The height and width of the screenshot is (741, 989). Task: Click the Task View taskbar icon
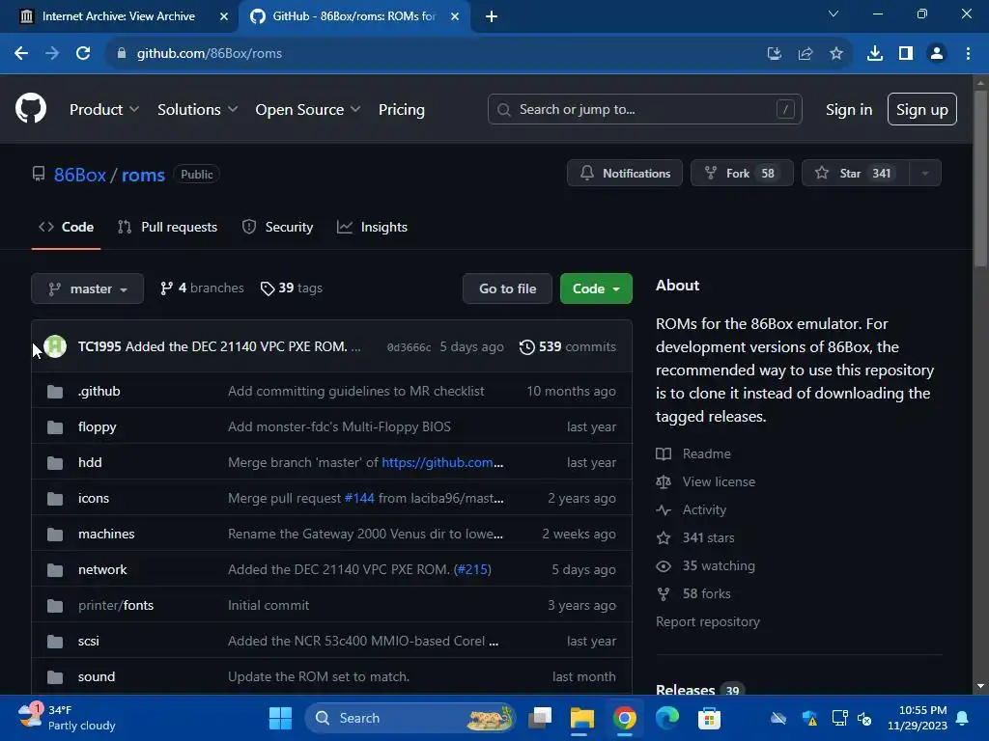point(540,718)
